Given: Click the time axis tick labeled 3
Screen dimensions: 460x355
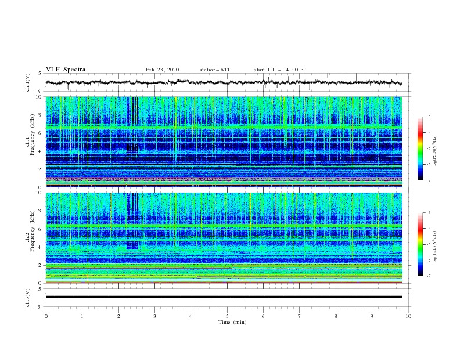Looking at the screenshot, I should (154, 316).
